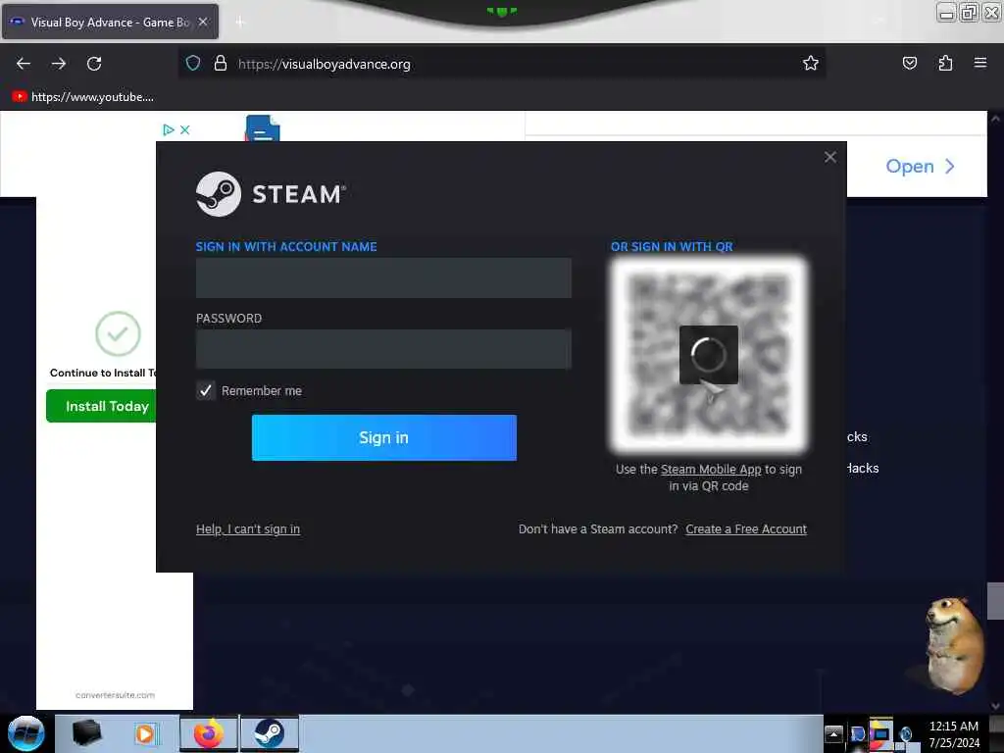Viewport: 1004px width, 753px height.
Task: Close the Visual Boy Advance tab
Action: [203, 22]
